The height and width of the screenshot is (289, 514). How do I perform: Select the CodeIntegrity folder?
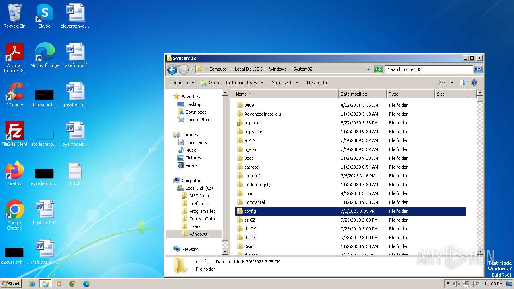pos(350,185)
